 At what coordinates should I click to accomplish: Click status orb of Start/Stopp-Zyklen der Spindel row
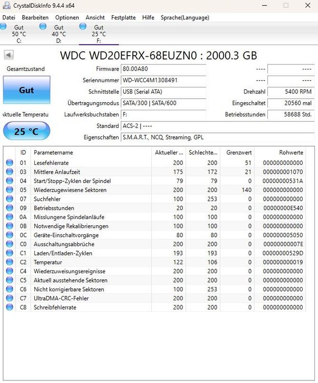tap(10, 181)
